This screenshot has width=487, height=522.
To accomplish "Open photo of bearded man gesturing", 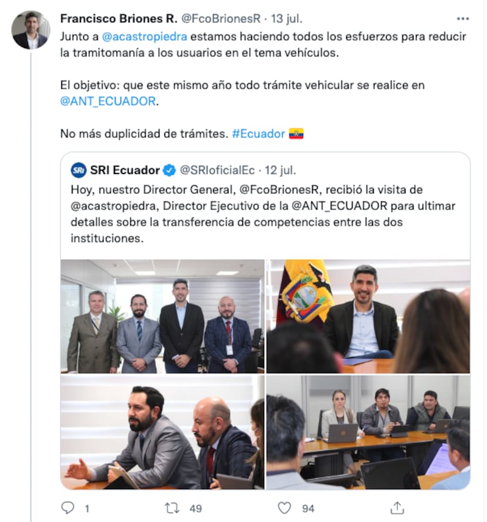I will tap(163, 432).
